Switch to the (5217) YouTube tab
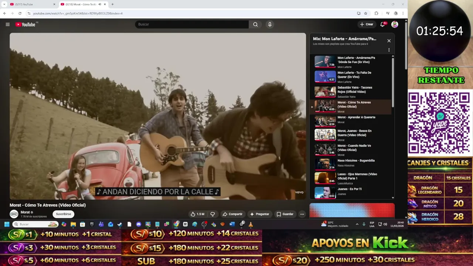The height and width of the screenshot is (266, 473). tap(33, 4)
